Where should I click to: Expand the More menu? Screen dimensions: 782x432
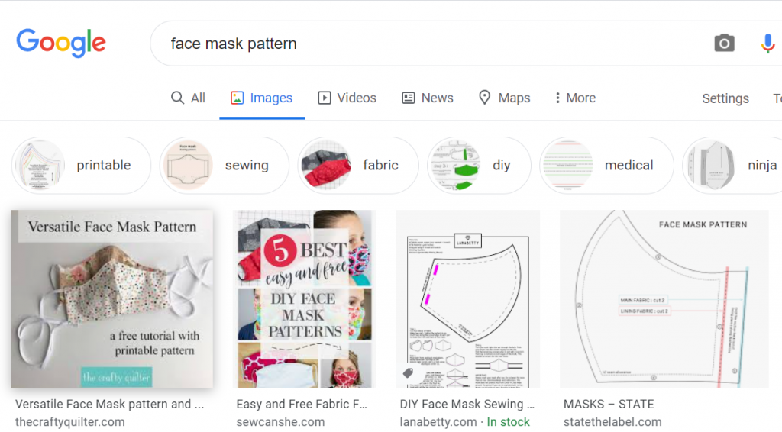click(x=575, y=98)
